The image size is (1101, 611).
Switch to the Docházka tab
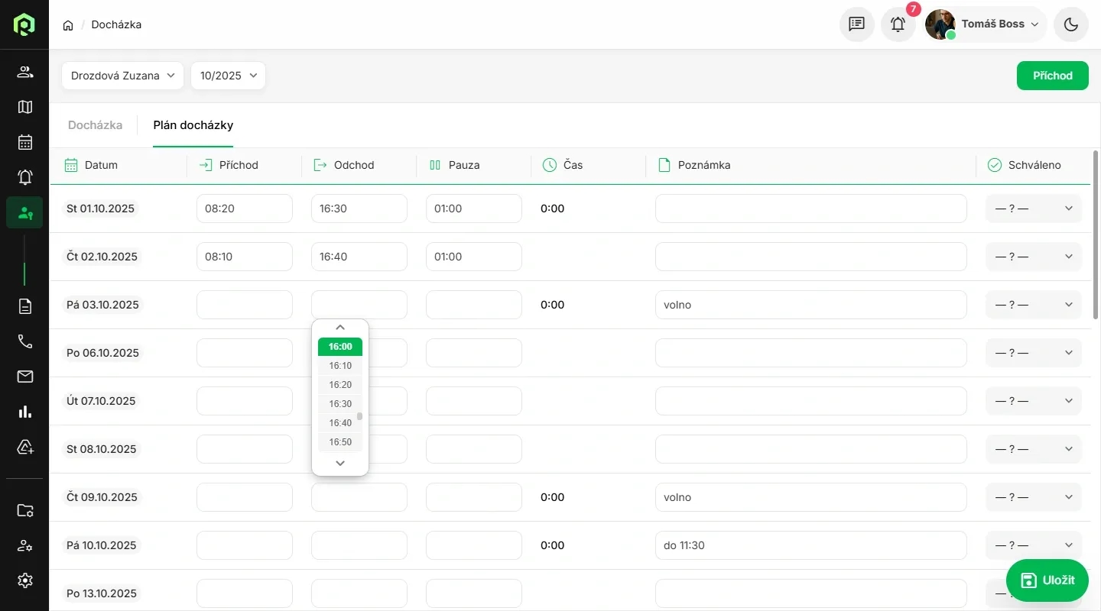(95, 125)
